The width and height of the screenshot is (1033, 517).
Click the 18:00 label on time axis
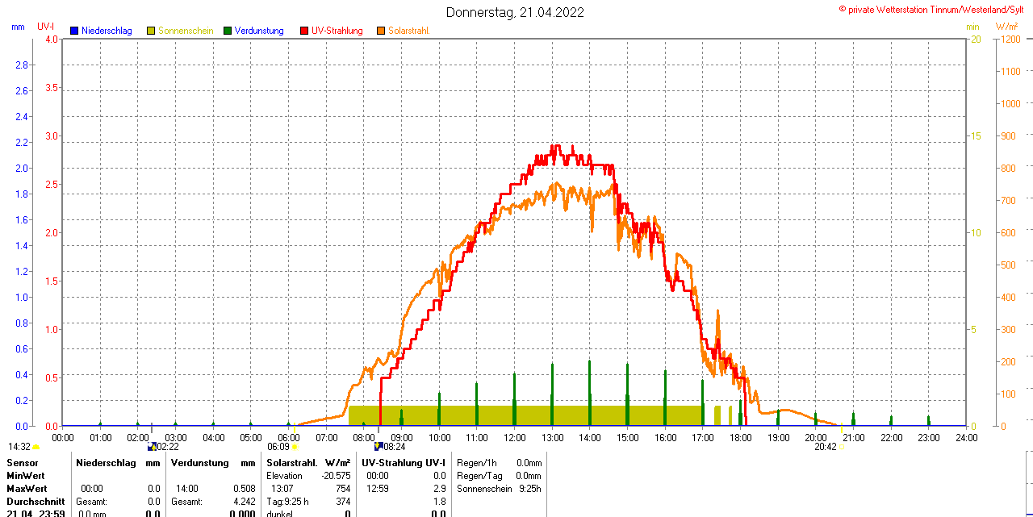(741, 437)
